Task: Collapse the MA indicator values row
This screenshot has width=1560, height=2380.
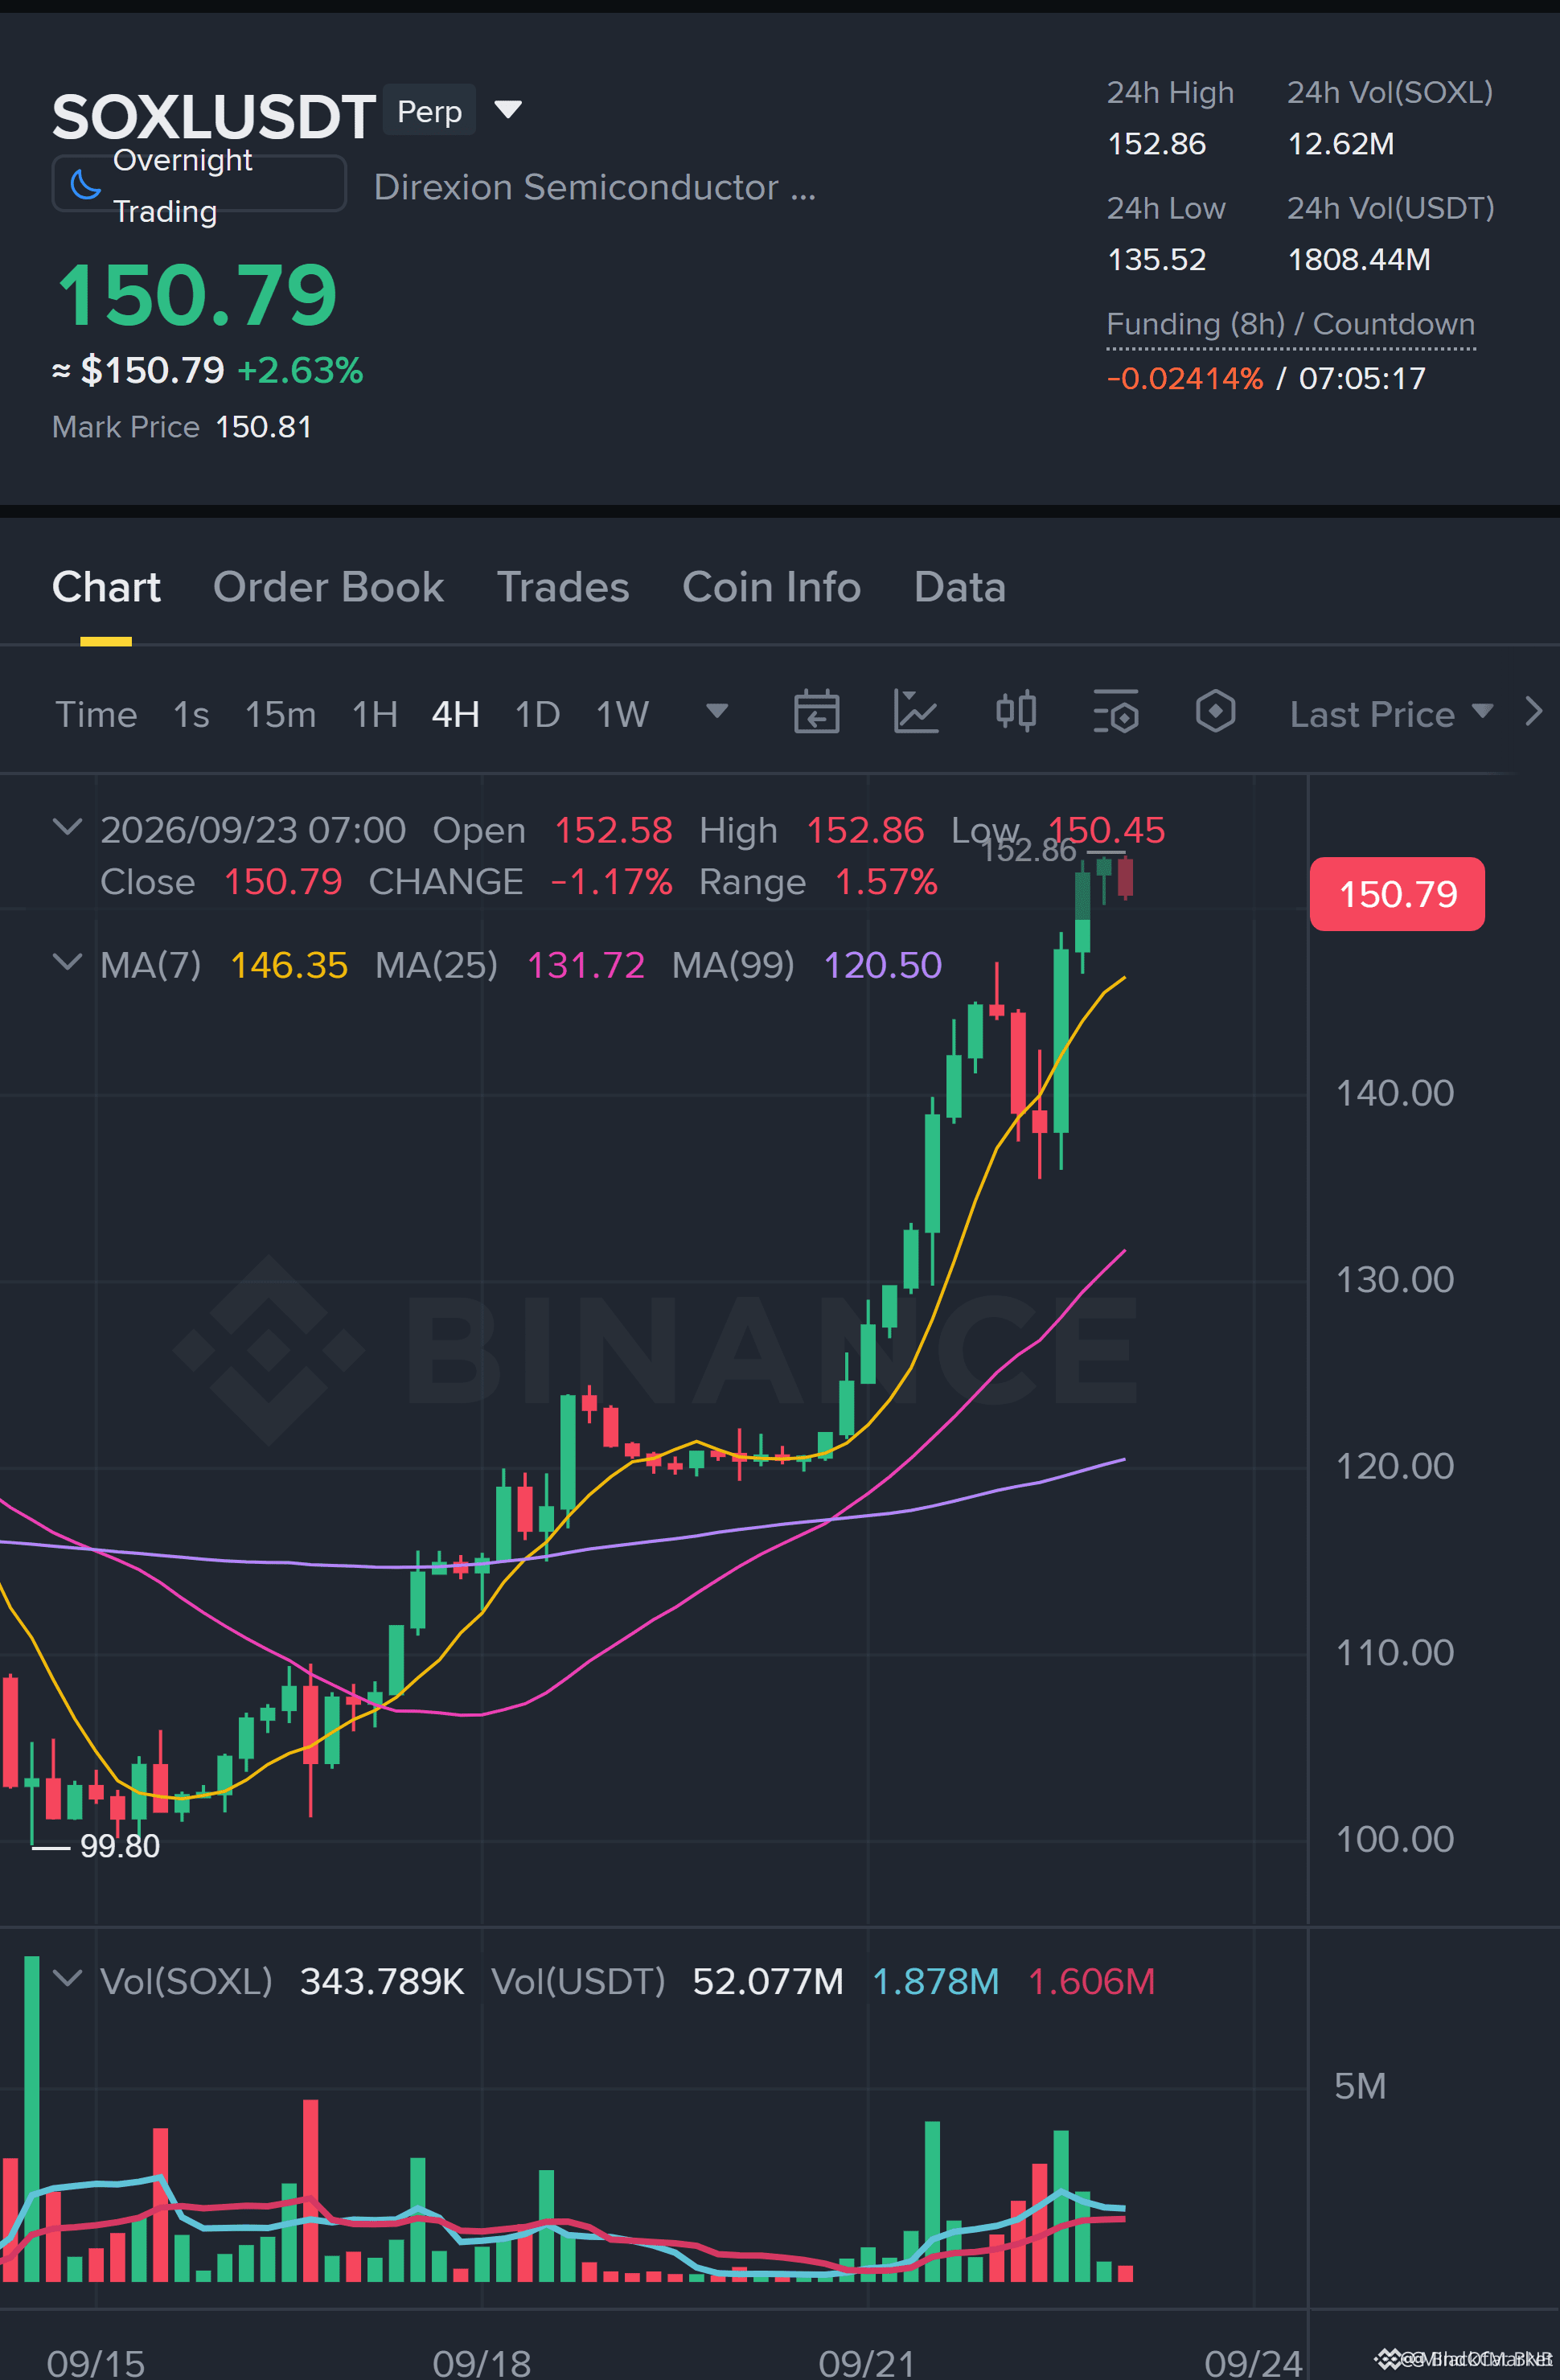Action: (x=67, y=963)
